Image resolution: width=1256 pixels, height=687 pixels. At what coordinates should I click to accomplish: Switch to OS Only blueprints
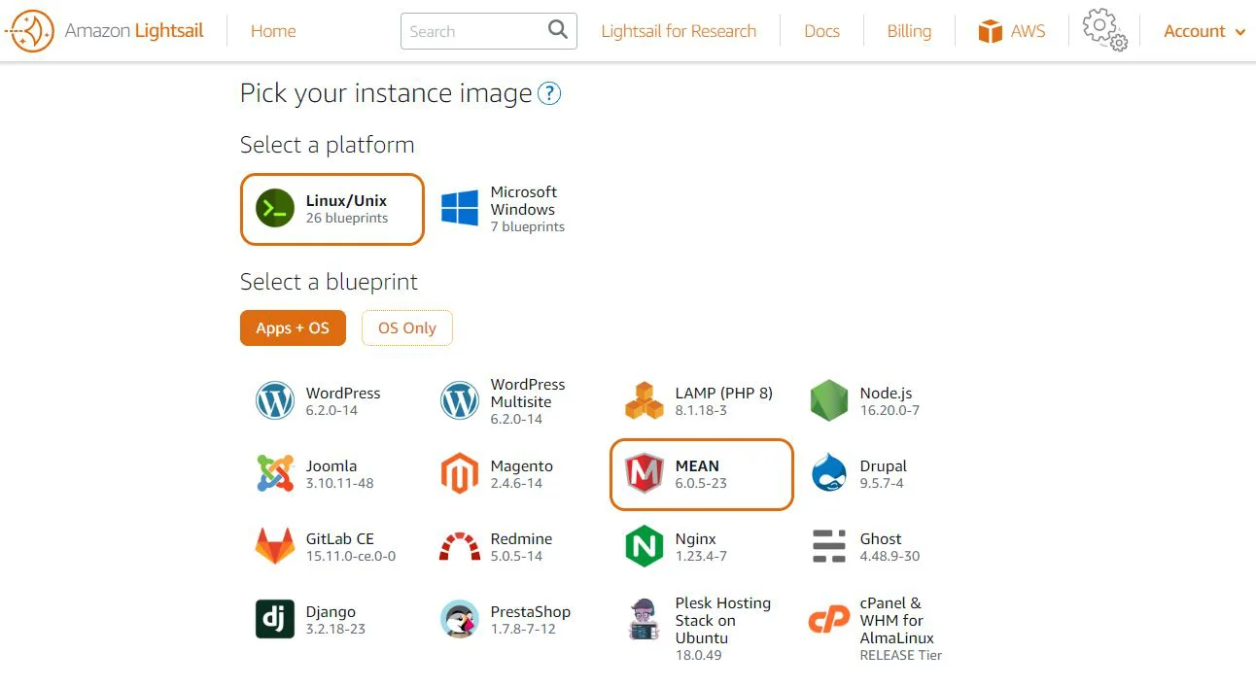[407, 327]
